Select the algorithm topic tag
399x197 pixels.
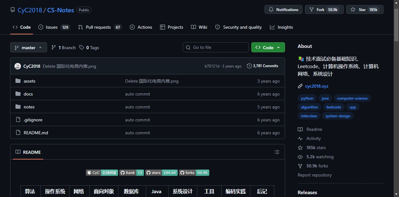[309, 107]
